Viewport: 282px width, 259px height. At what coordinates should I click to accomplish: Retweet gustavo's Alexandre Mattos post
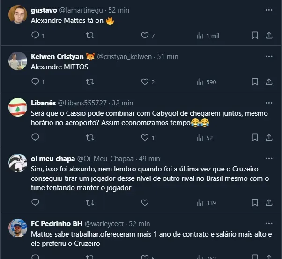(x=90, y=36)
